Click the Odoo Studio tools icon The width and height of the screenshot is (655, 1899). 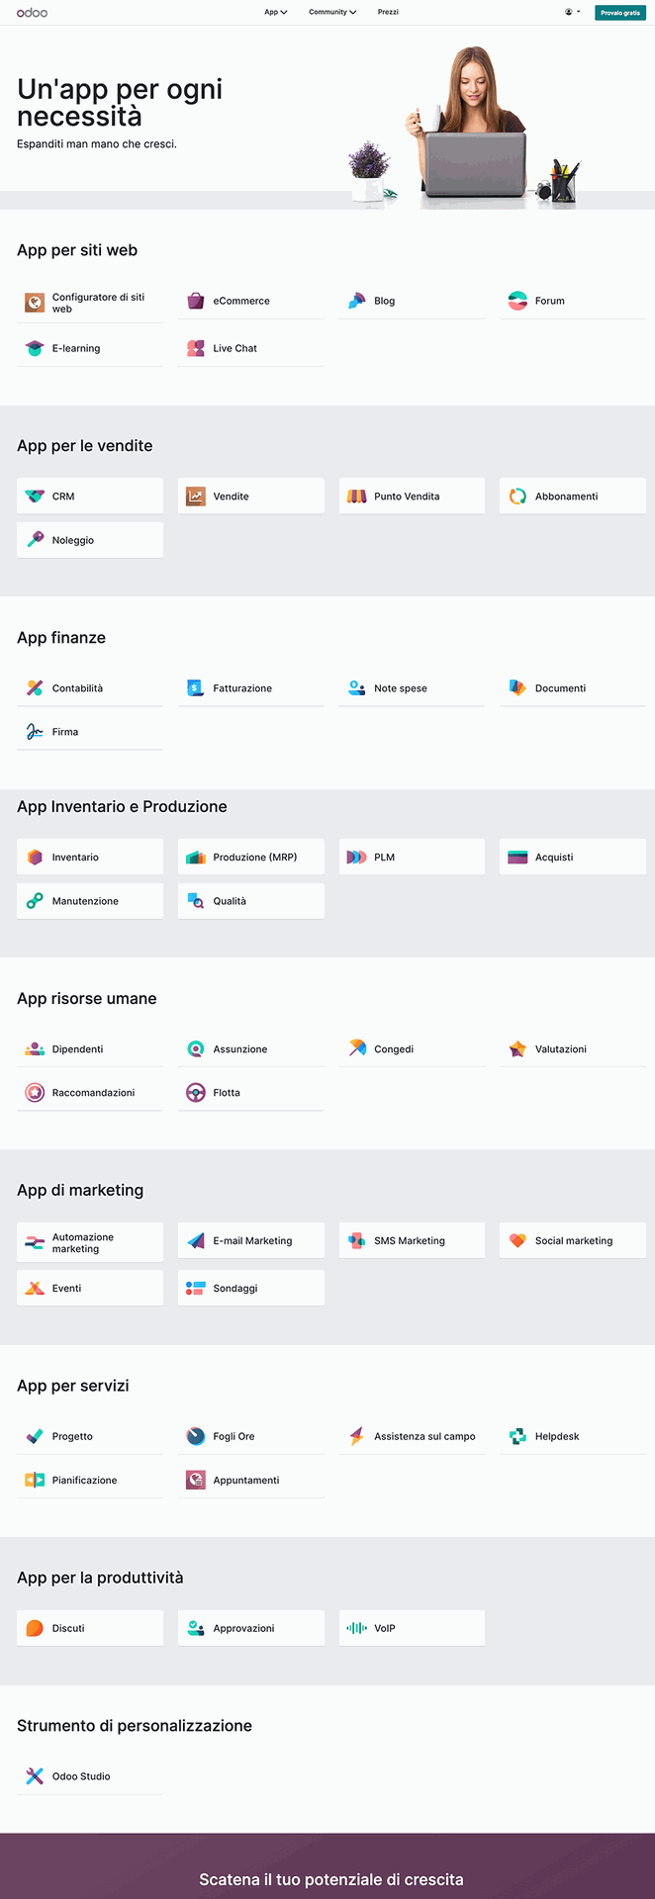pyautogui.click(x=35, y=1776)
